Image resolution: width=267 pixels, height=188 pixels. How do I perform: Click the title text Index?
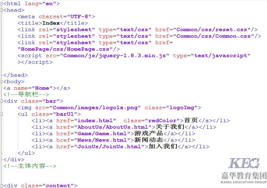tap(51, 23)
